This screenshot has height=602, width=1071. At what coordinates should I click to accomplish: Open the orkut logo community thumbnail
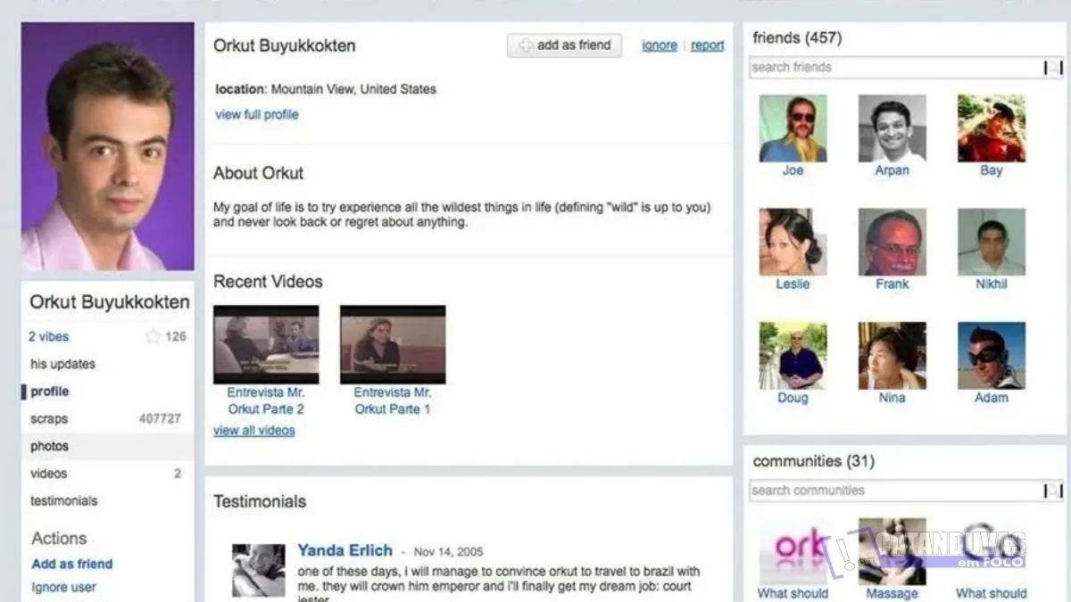[793, 552]
